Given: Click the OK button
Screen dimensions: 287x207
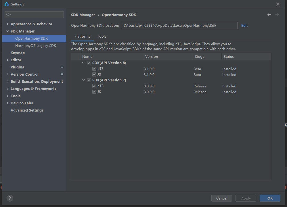Looking at the screenshot, I should (x=270, y=198).
